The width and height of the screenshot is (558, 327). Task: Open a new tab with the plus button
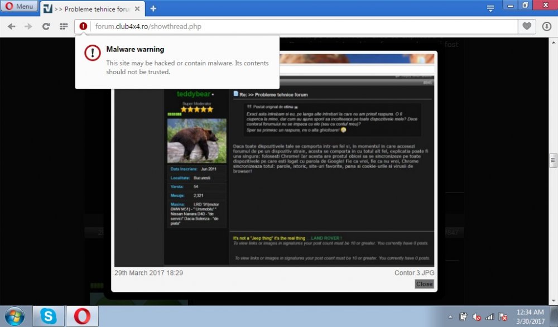pos(153,8)
